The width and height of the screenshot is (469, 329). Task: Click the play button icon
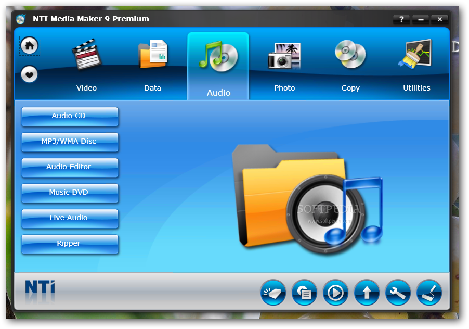point(335,293)
